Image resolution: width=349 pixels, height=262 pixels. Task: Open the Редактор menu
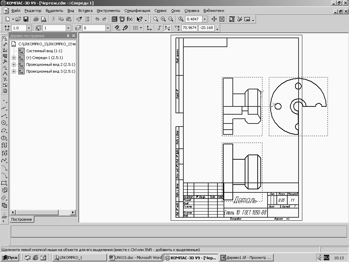click(33, 11)
